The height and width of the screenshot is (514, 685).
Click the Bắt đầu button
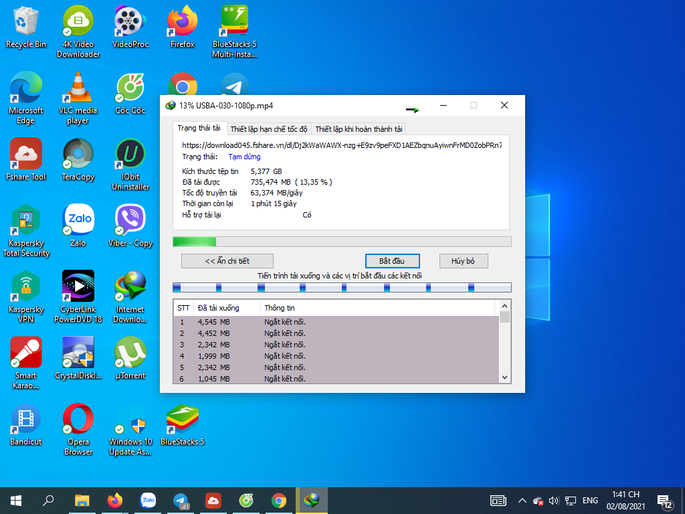tap(392, 261)
